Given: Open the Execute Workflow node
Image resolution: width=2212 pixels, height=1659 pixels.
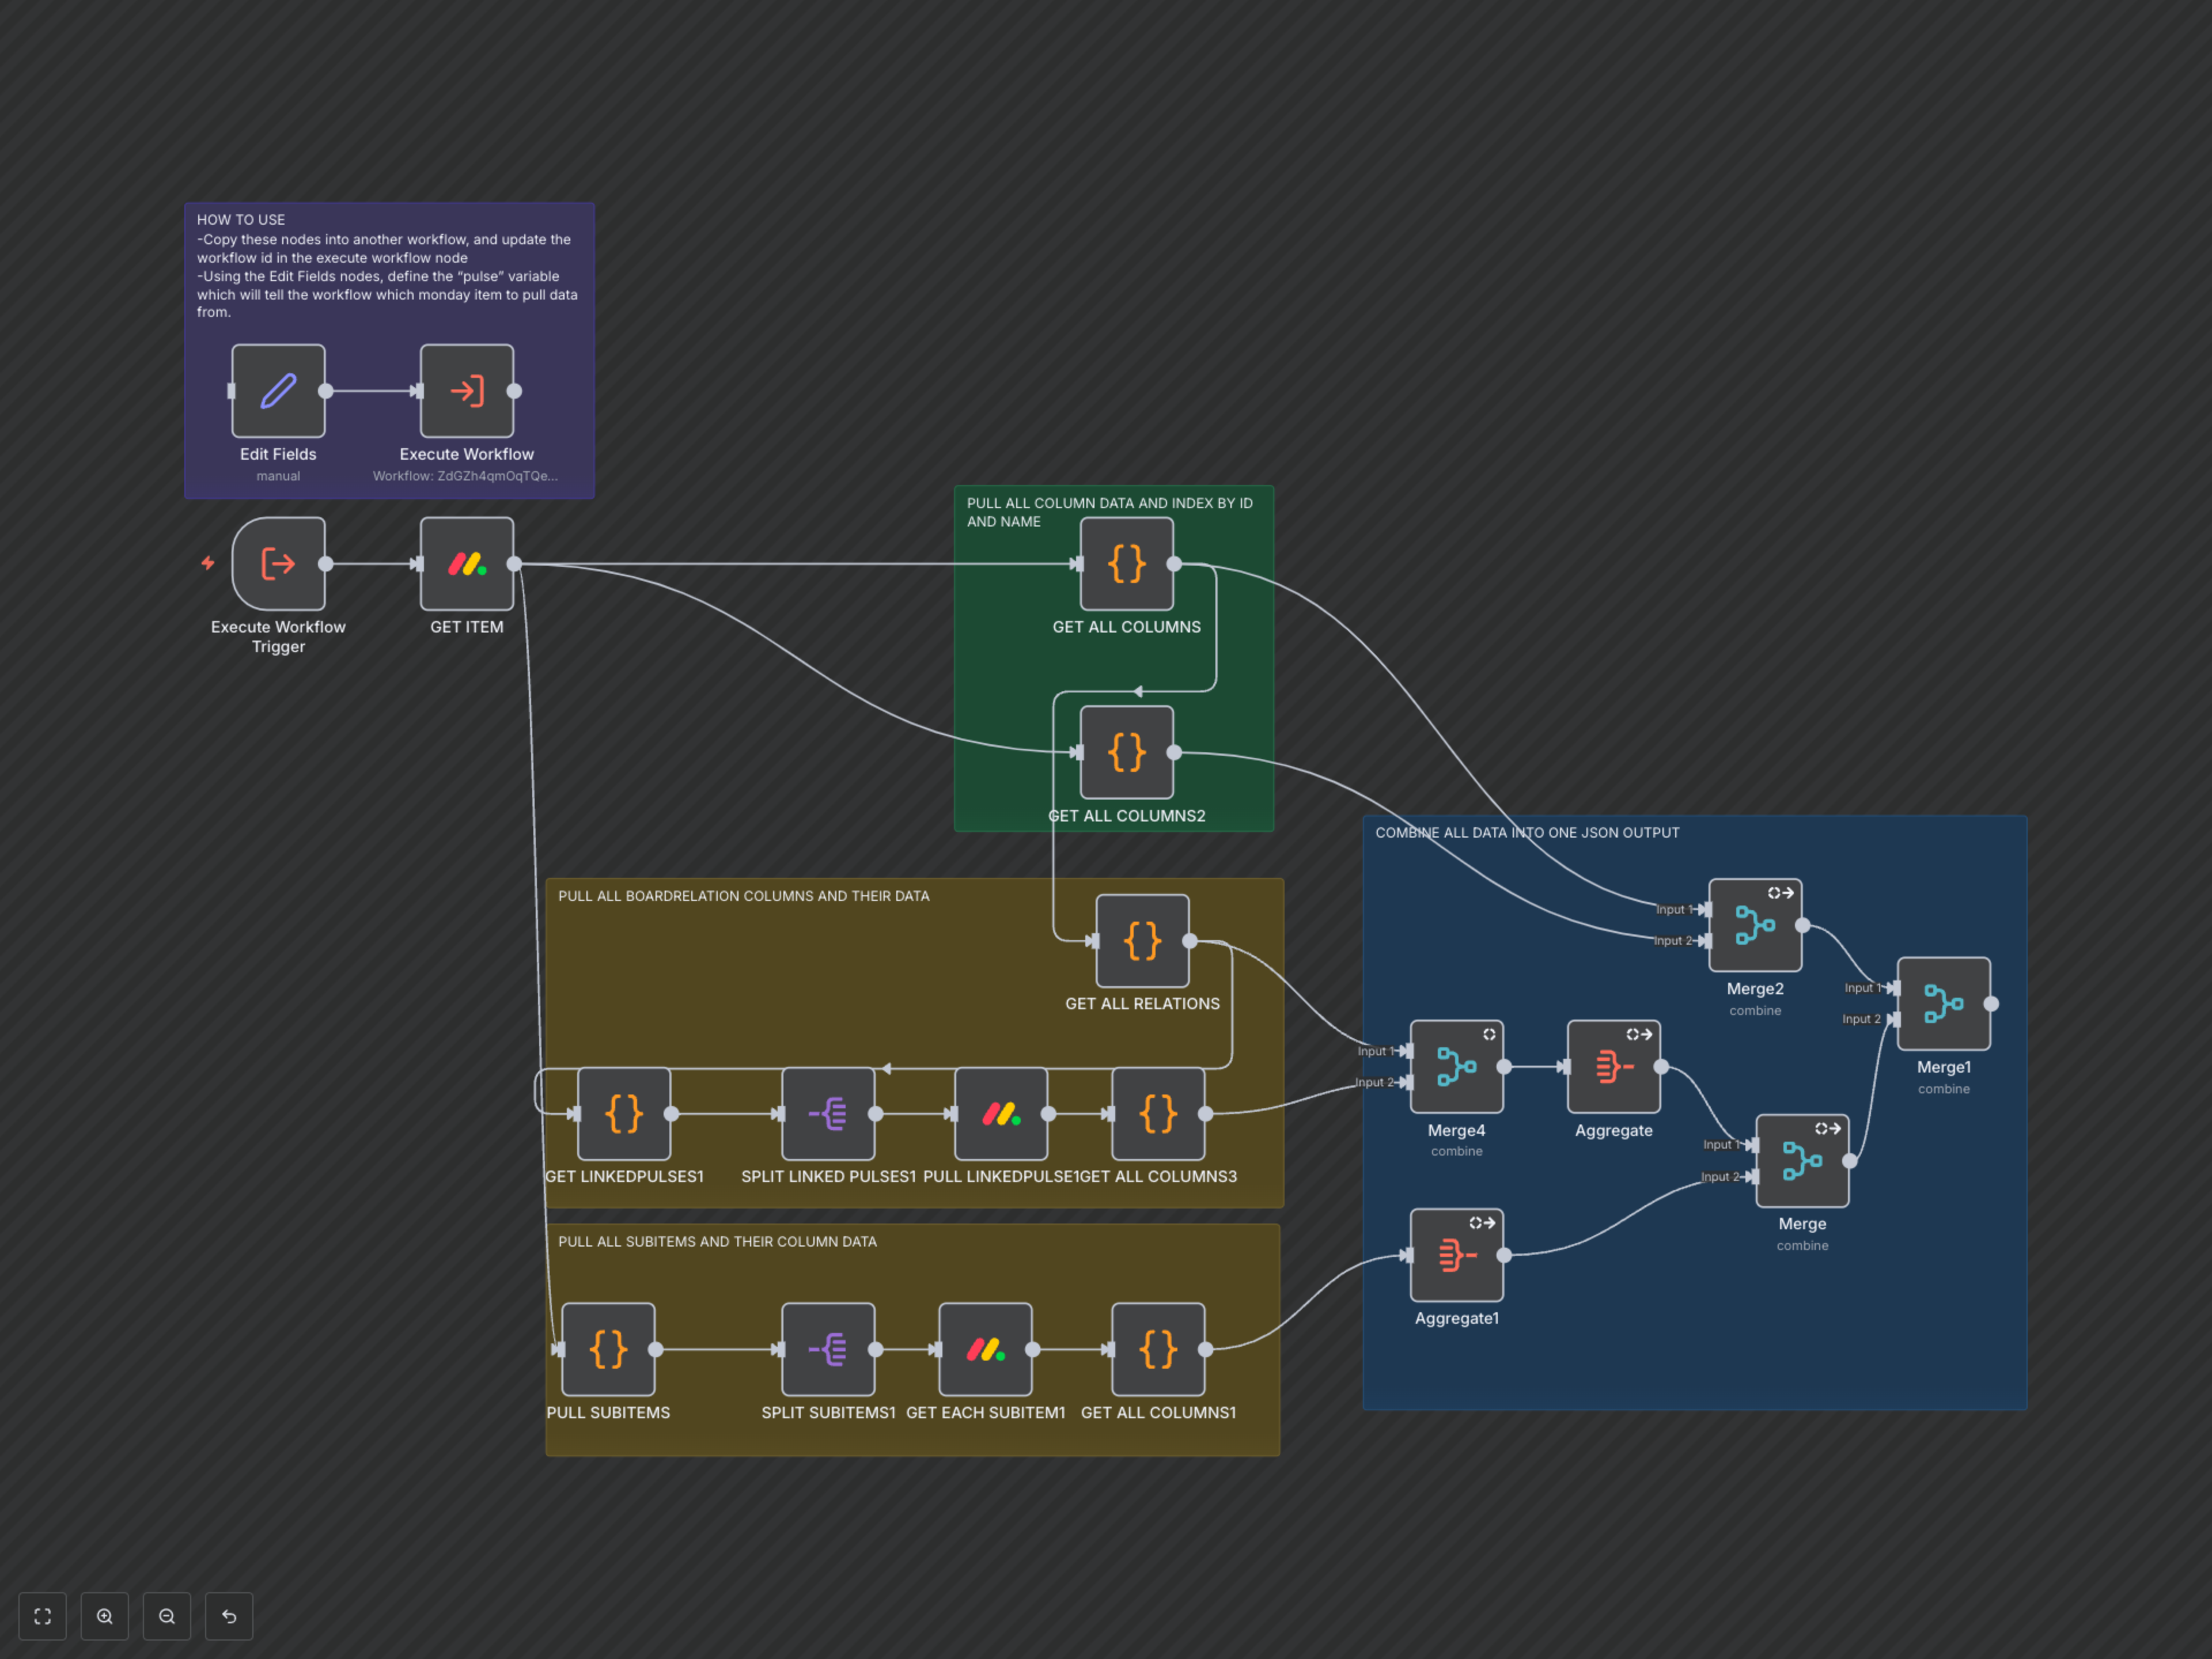Looking at the screenshot, I should [x=466, y=391].
